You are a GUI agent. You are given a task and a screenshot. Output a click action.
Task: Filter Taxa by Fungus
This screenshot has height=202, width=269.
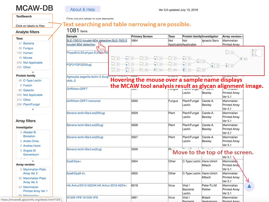28,48
